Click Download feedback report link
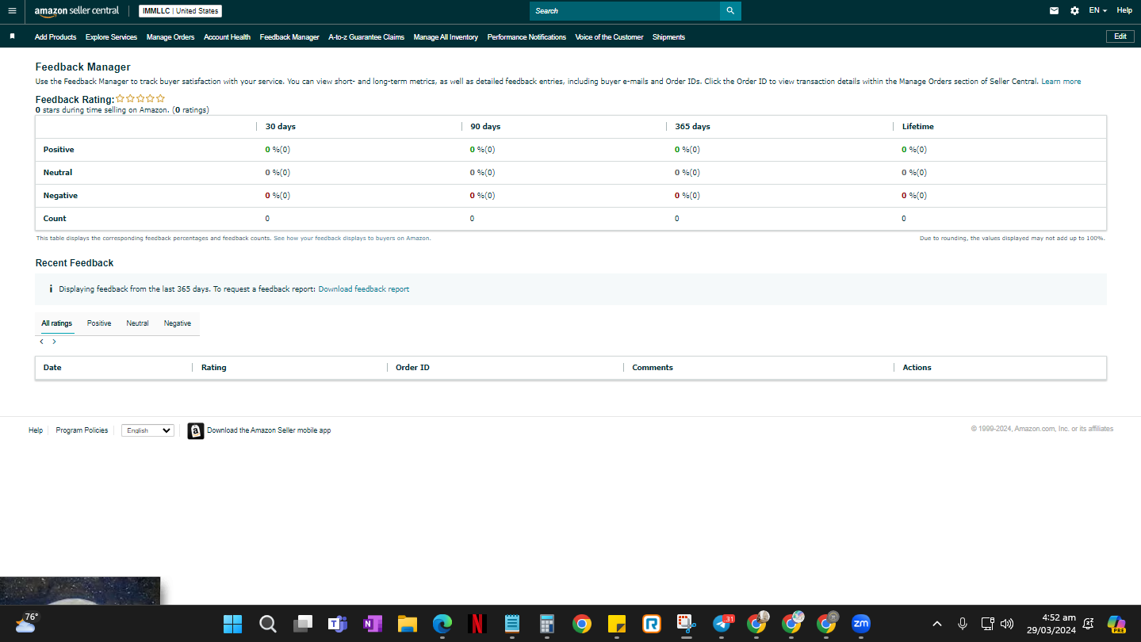1141x642 pixels. pyautogui.click(x=364, y=289)
